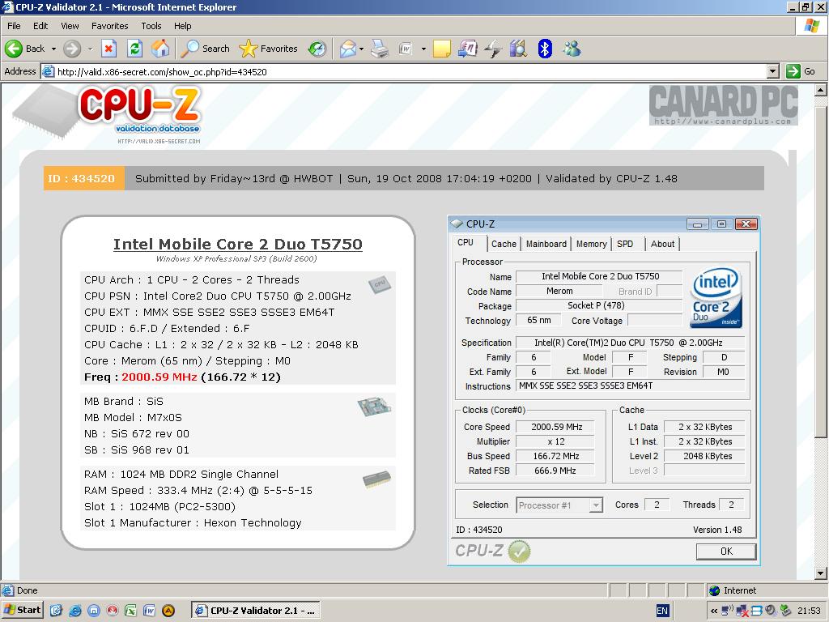
Task: Click Intel Mobile Core 2 Duo T5750 heading
Action: (x=238, y=245)
